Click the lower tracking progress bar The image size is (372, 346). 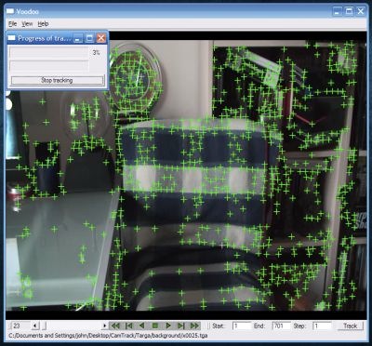(x=49, y=67)
